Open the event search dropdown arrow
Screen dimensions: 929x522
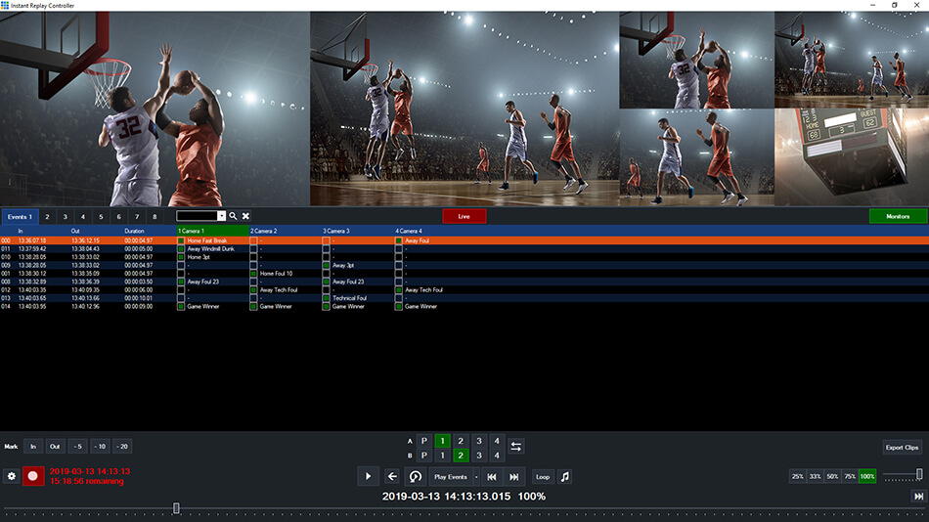[x=221, y=216]
